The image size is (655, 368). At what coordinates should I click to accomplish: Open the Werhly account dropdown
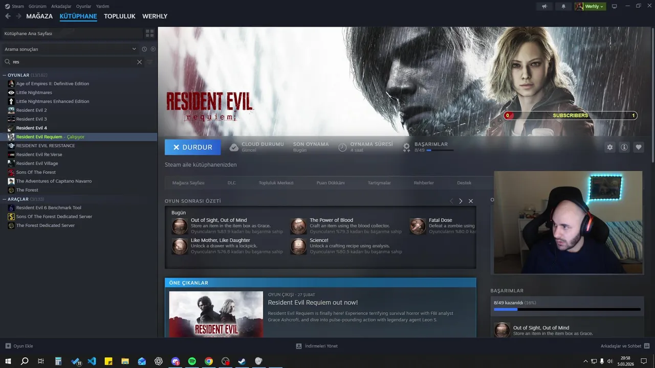pos(594,6)
